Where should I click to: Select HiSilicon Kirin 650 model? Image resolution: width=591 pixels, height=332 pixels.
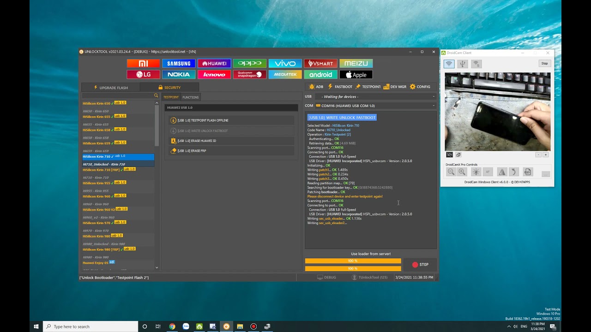click(118, 103)
